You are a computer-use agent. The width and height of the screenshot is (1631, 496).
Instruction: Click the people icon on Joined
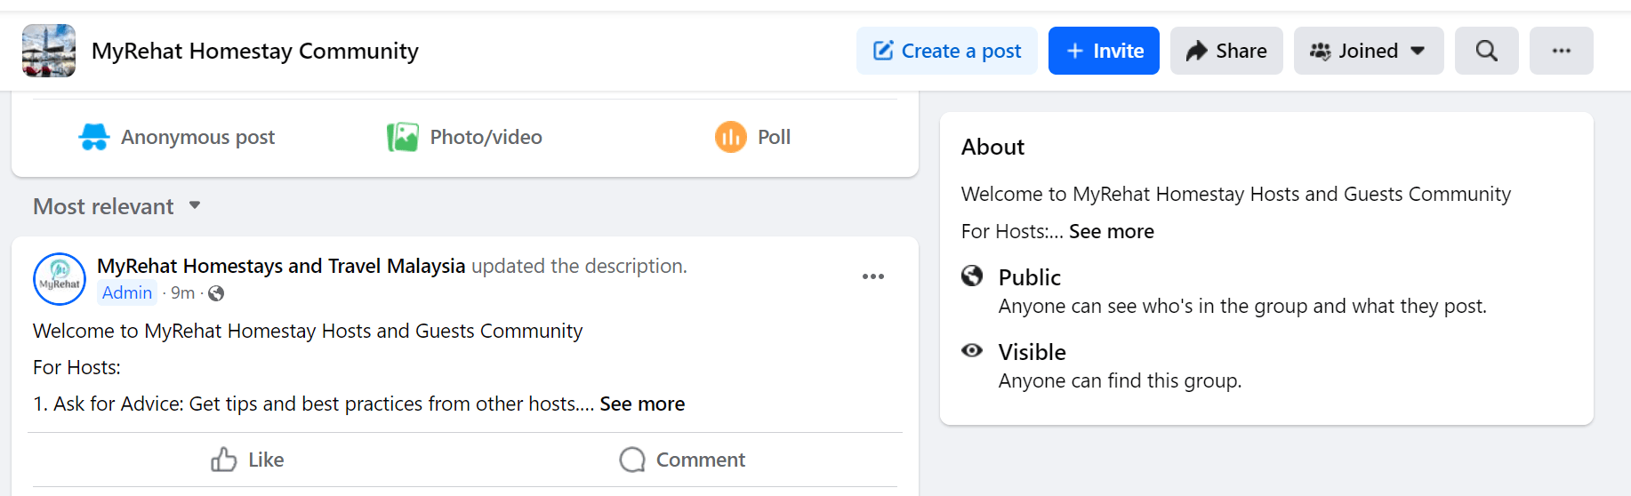pyautogui.click(x=1320, y=51)
